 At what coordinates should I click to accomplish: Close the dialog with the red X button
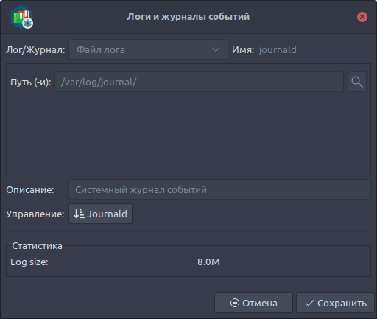point(362,17)
